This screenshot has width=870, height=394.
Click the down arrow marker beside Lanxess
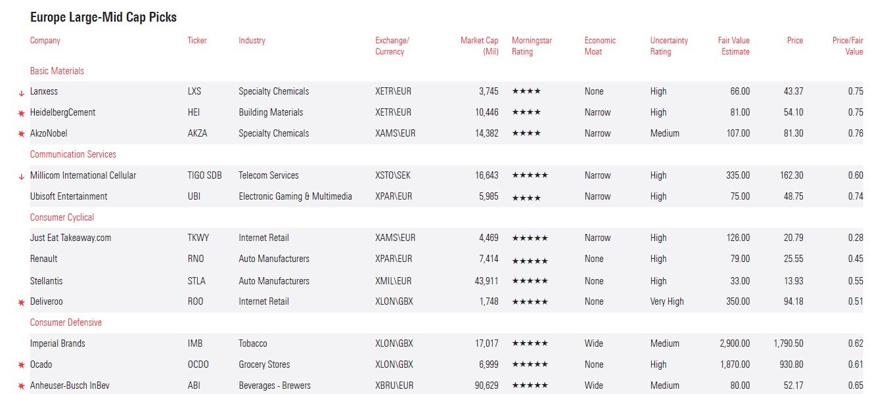click(21, 93)
